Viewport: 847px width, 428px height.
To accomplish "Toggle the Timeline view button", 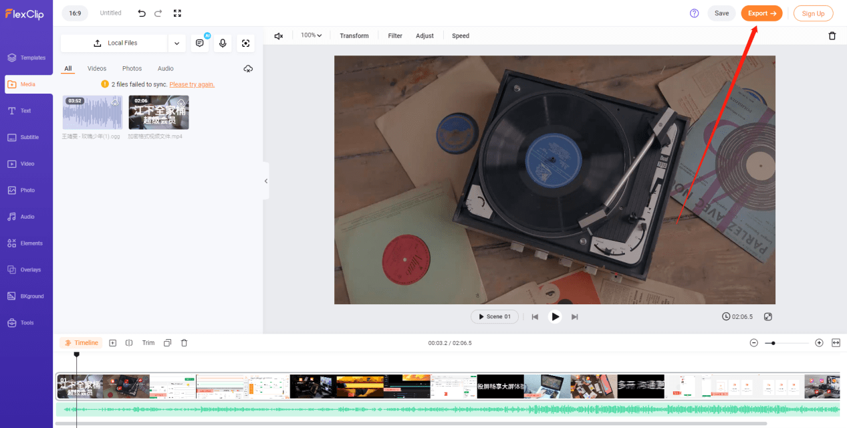I will point(81,343).
